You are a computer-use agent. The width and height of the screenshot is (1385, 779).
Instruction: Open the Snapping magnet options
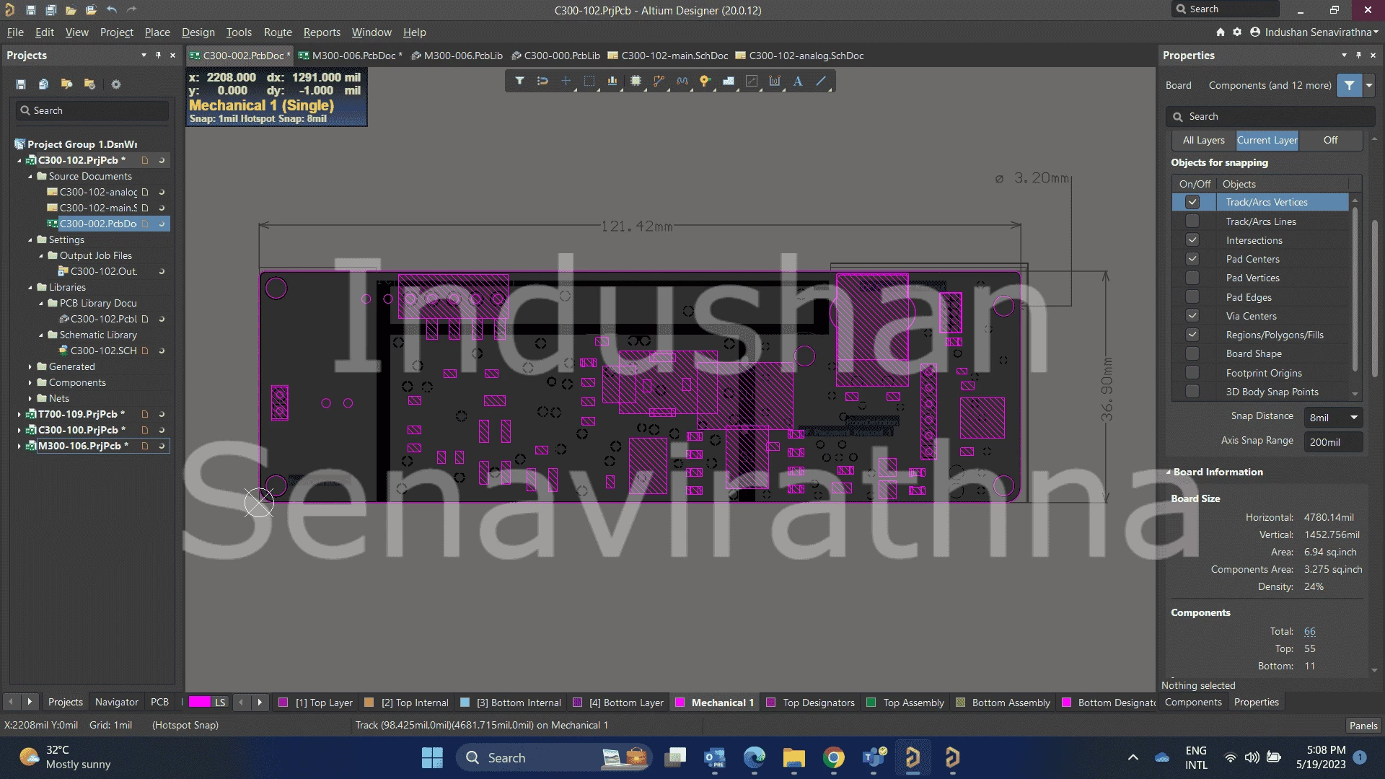pyautogui.click(x=542, y=82)
